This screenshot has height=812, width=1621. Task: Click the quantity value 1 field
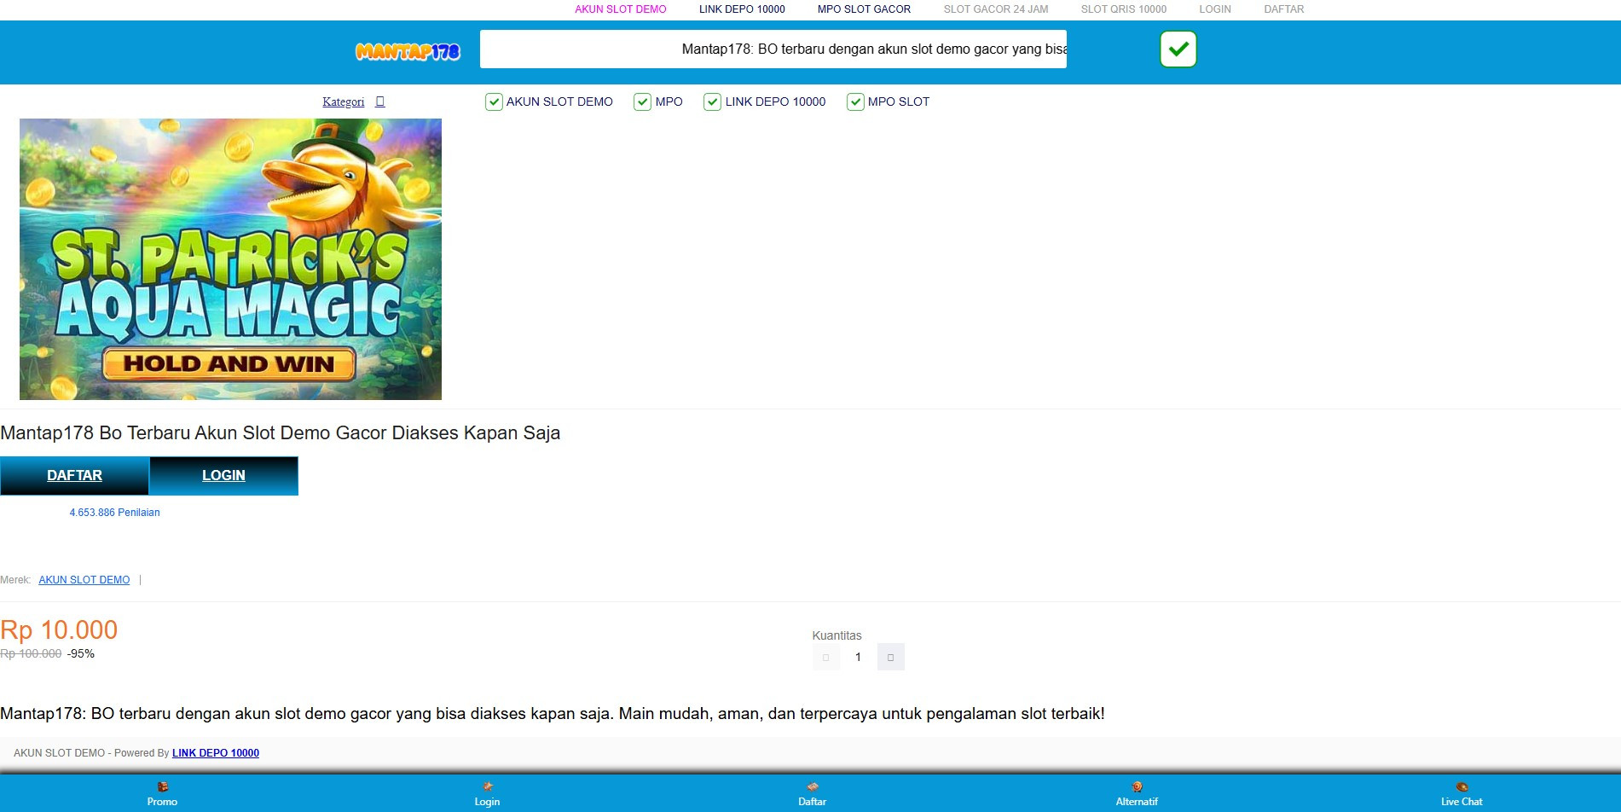point(858,657)
